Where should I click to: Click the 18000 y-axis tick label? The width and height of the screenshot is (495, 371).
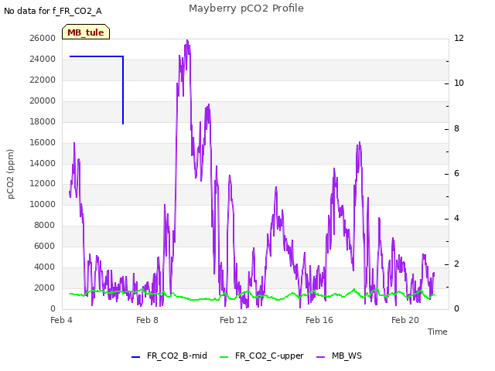click(43, 121)
